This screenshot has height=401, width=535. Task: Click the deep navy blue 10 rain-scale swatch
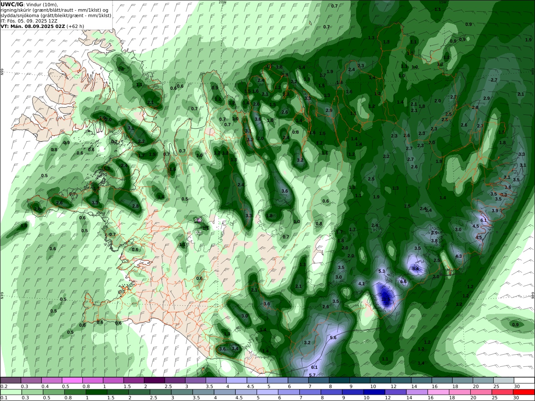(x=374, y=392)
